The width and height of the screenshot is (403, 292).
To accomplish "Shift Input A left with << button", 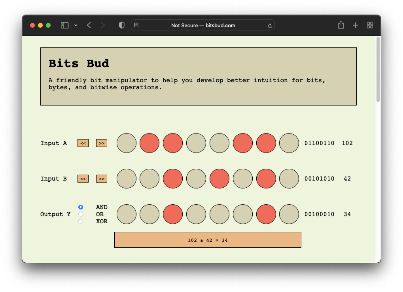I will click(x=83, y=143).
